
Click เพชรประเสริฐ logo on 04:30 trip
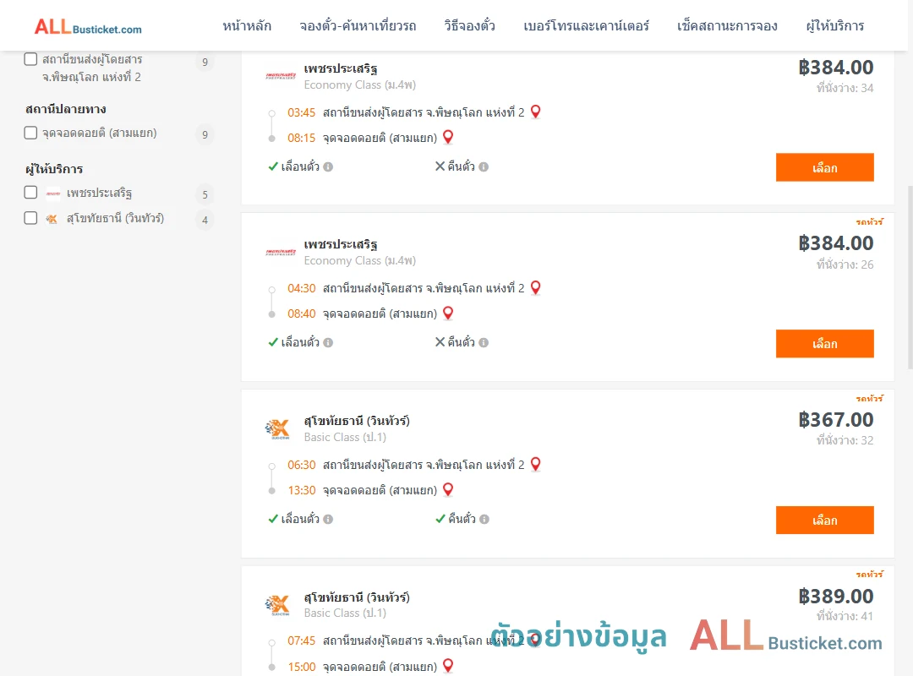tap(281, 252)
